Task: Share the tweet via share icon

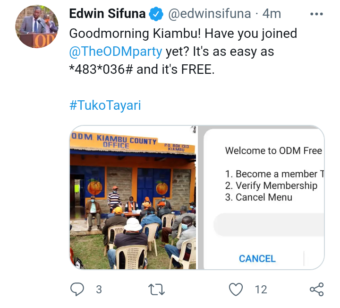Action: coord(317,290)
